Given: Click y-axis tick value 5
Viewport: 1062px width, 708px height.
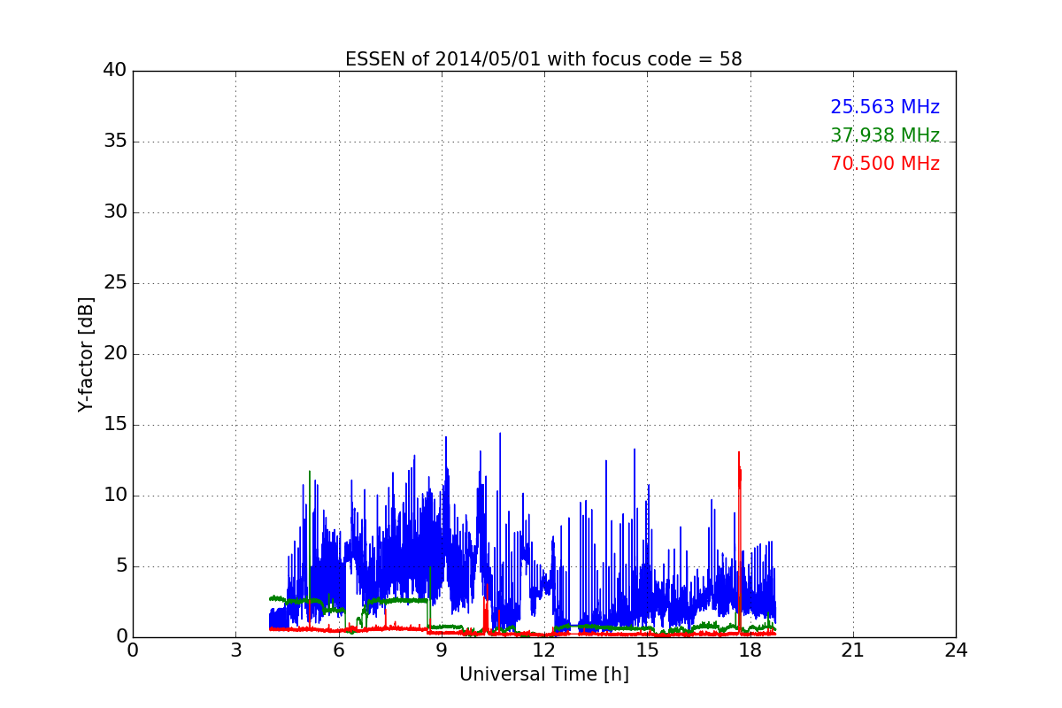Looking at the screenshot, I should click(120, 566).
